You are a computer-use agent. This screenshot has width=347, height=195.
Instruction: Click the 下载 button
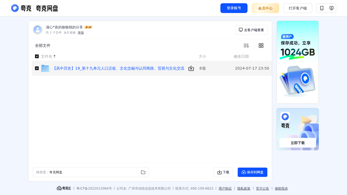[x=223, y=172]
